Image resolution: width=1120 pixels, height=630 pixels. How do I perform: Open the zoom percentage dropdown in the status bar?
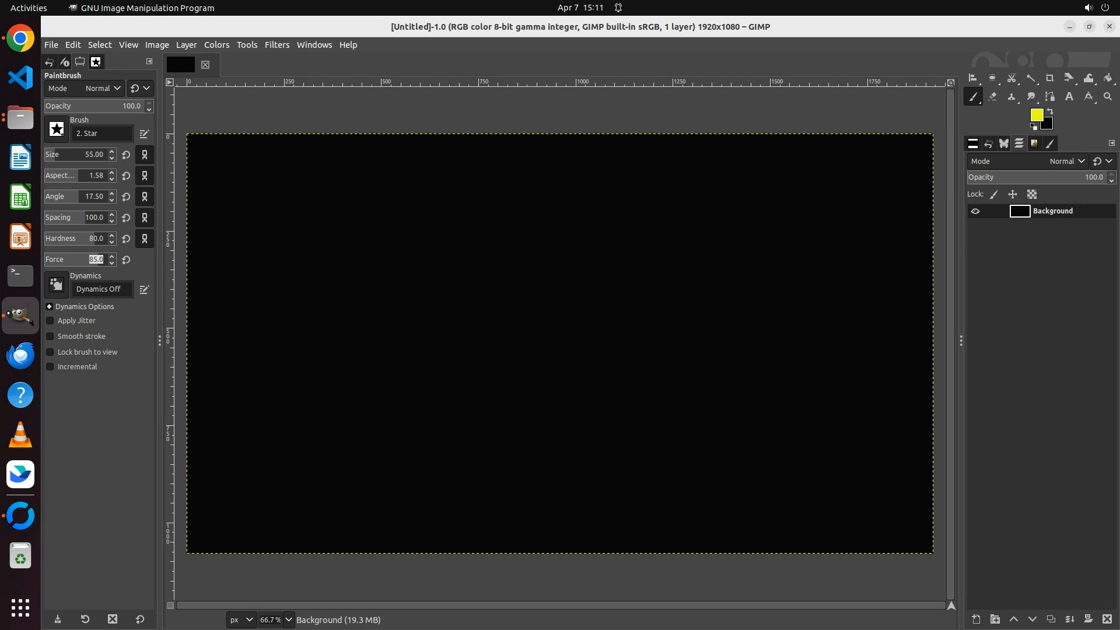coord(288,619)
